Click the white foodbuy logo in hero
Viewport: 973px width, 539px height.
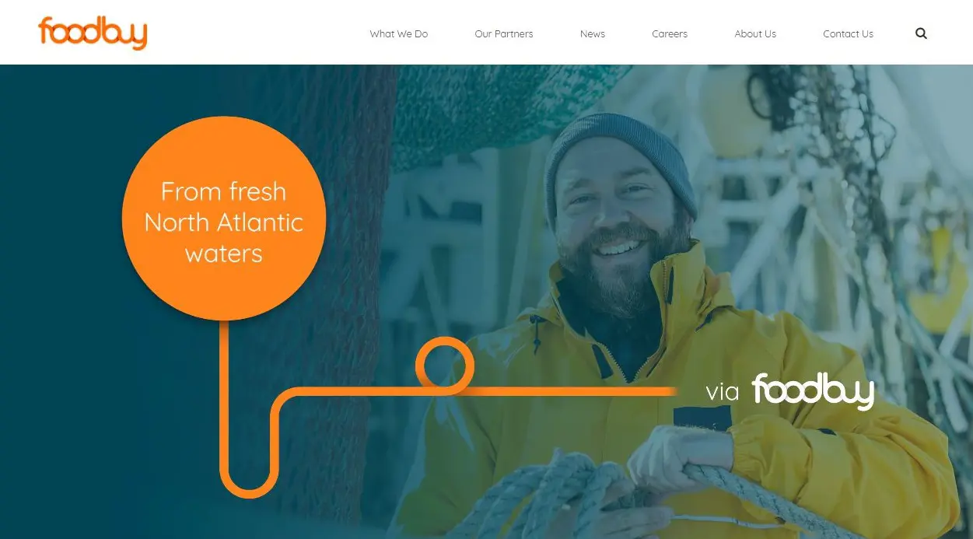[813, 391]
